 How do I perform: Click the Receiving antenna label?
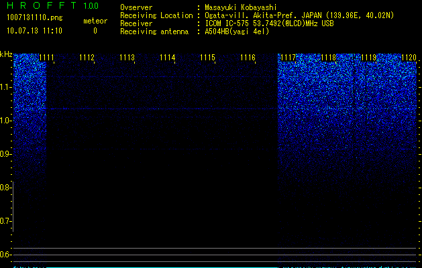pos(154,31)
